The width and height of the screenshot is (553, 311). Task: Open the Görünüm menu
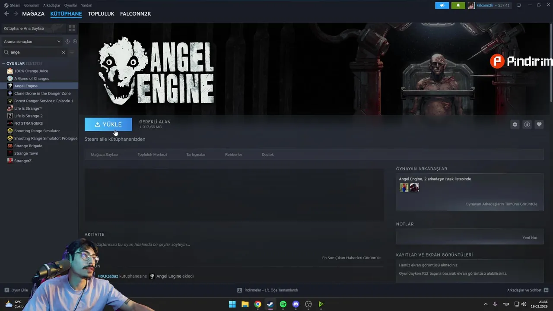[x=32, y=5]
